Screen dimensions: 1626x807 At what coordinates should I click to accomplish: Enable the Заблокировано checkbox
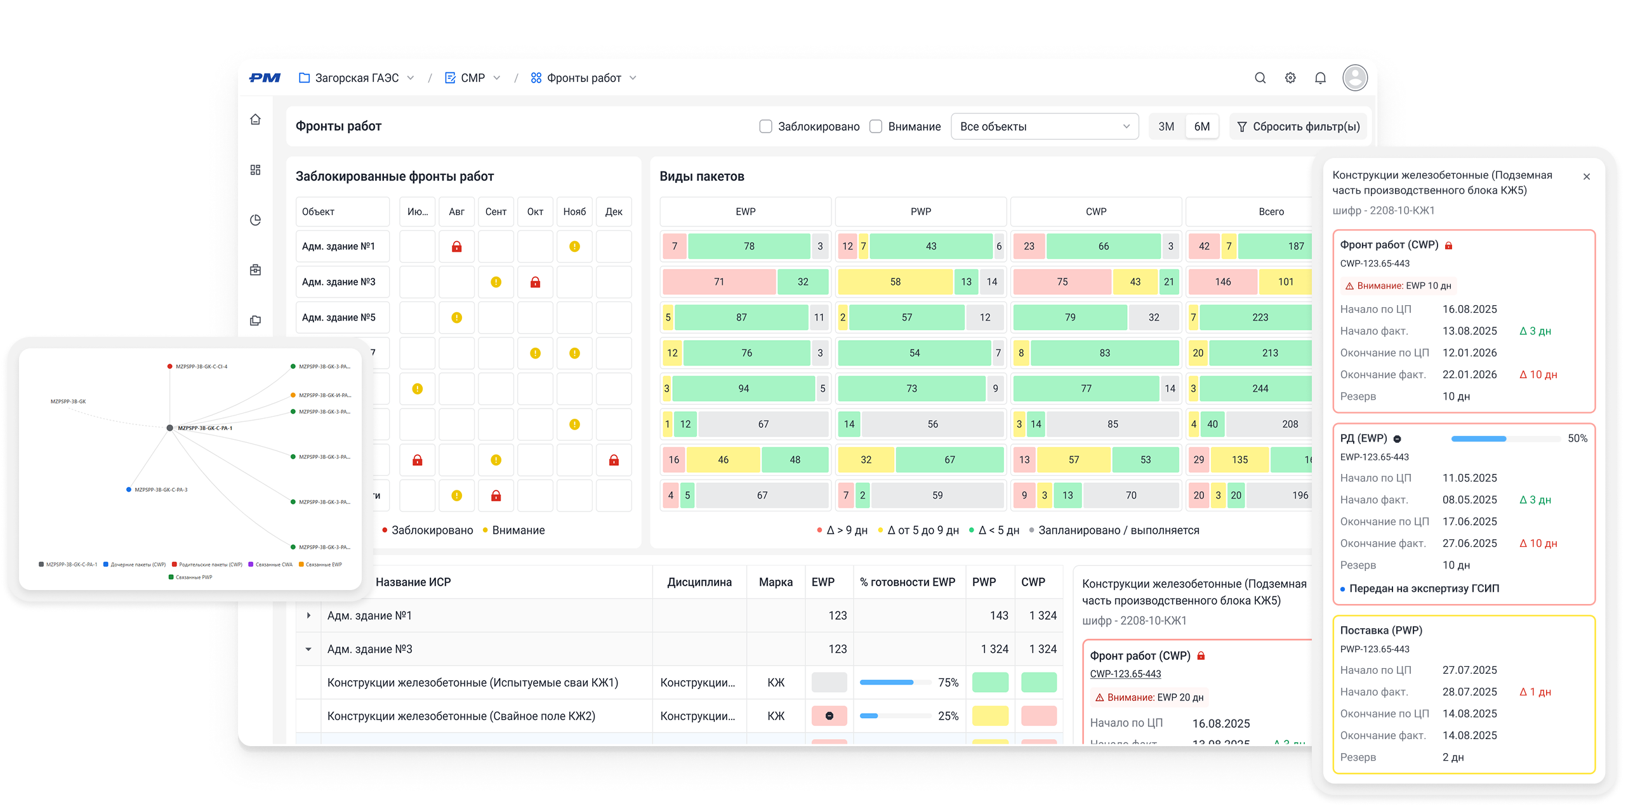[765, 126]
